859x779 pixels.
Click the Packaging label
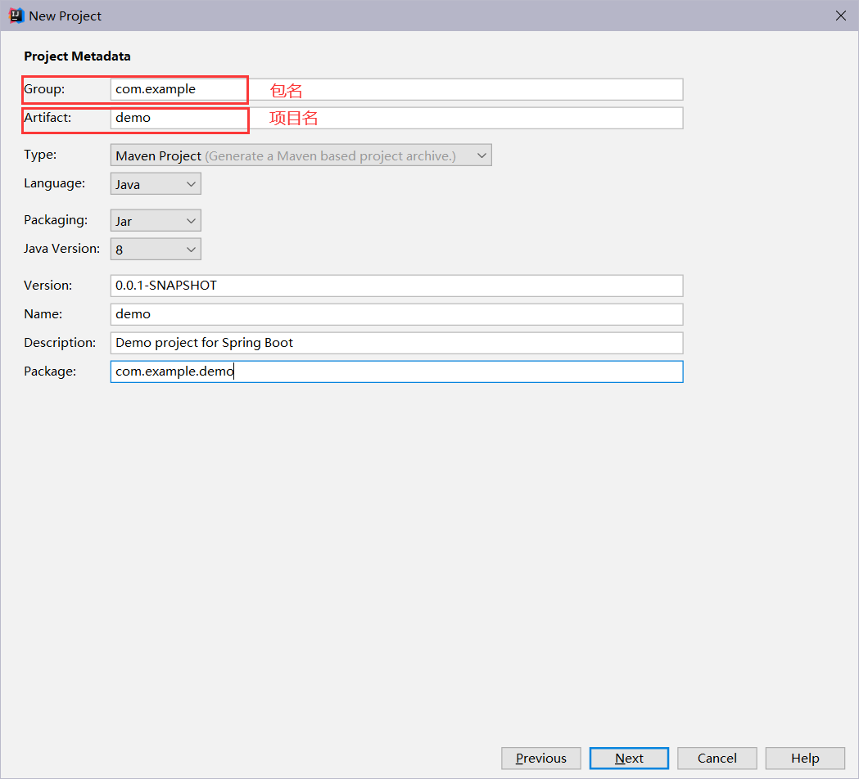click(56, 220)
